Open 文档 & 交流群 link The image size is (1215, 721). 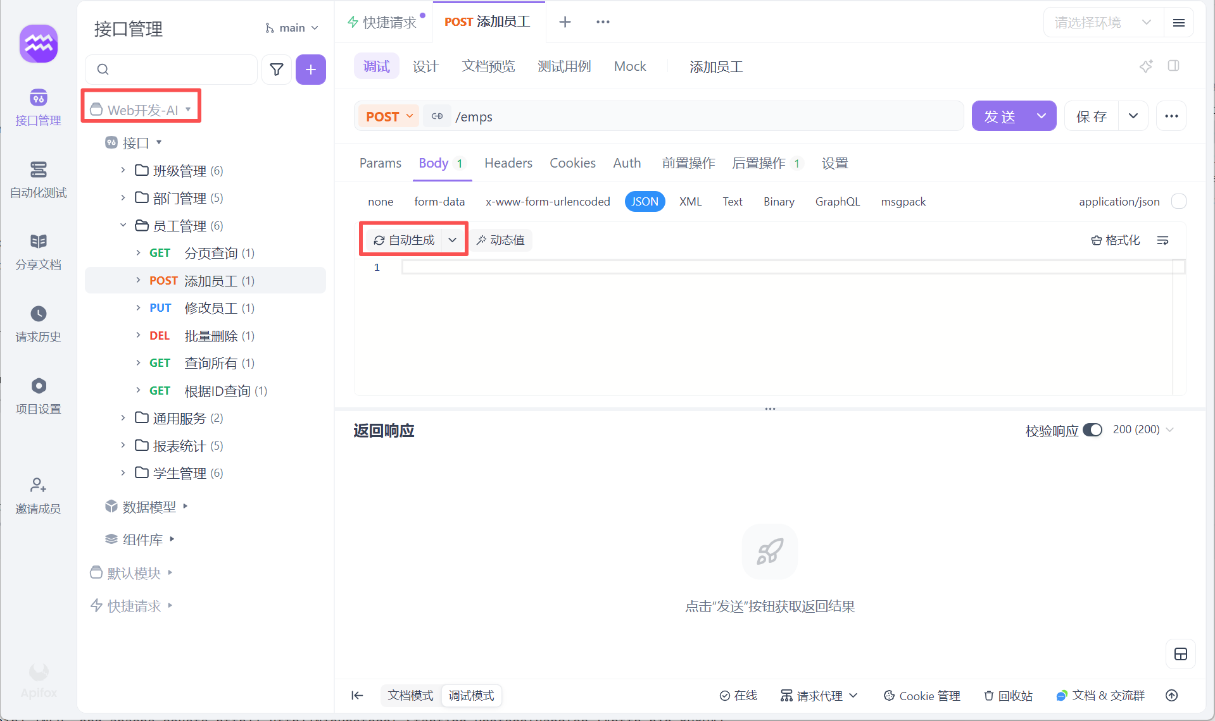coord(1100,696)
